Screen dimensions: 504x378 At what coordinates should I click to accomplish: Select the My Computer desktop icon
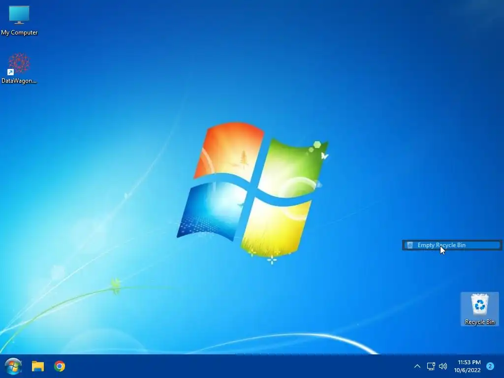tap(19, 20)
